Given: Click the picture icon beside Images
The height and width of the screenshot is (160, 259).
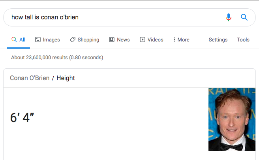Looking at the screenshot, I should [x=38, y=40].
